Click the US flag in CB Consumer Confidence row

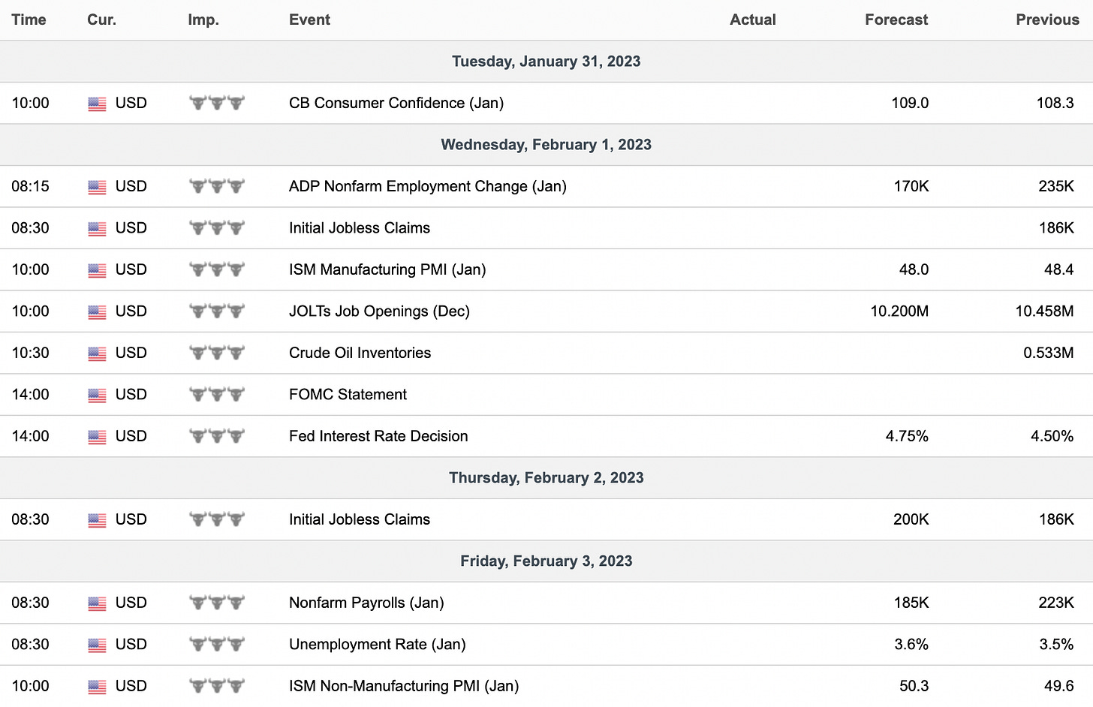[97, 104]
